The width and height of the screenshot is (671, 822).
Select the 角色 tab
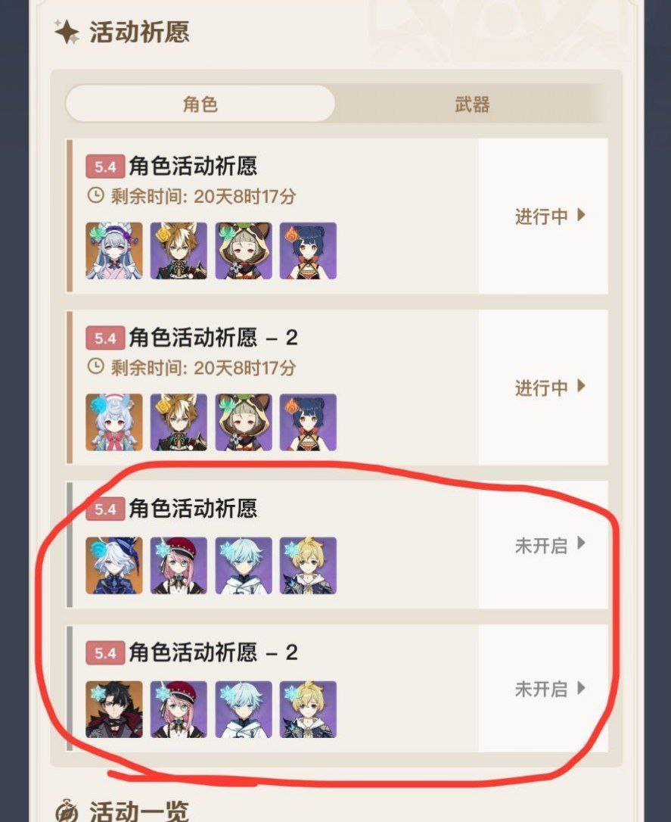pos(200,104)
